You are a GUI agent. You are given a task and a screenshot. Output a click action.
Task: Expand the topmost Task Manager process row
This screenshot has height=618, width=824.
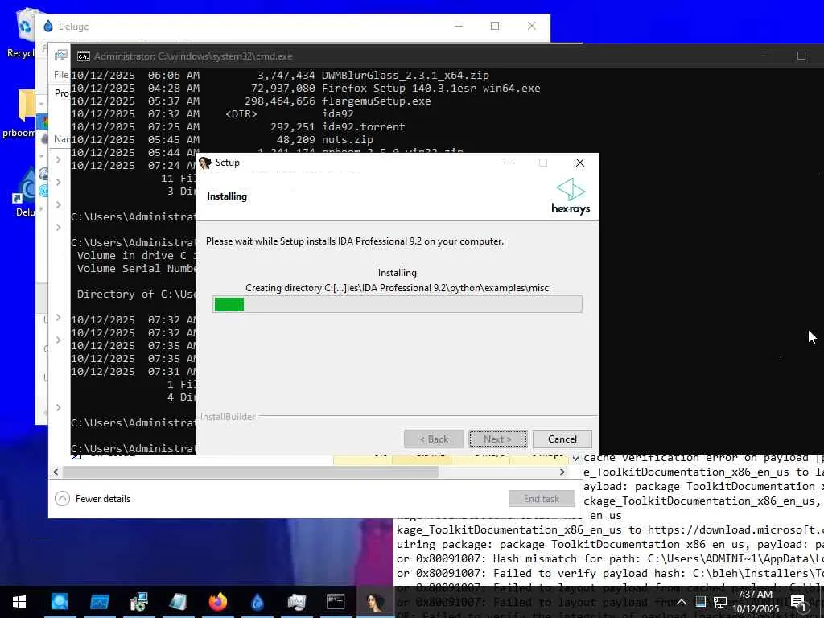(x=58, y=159)
